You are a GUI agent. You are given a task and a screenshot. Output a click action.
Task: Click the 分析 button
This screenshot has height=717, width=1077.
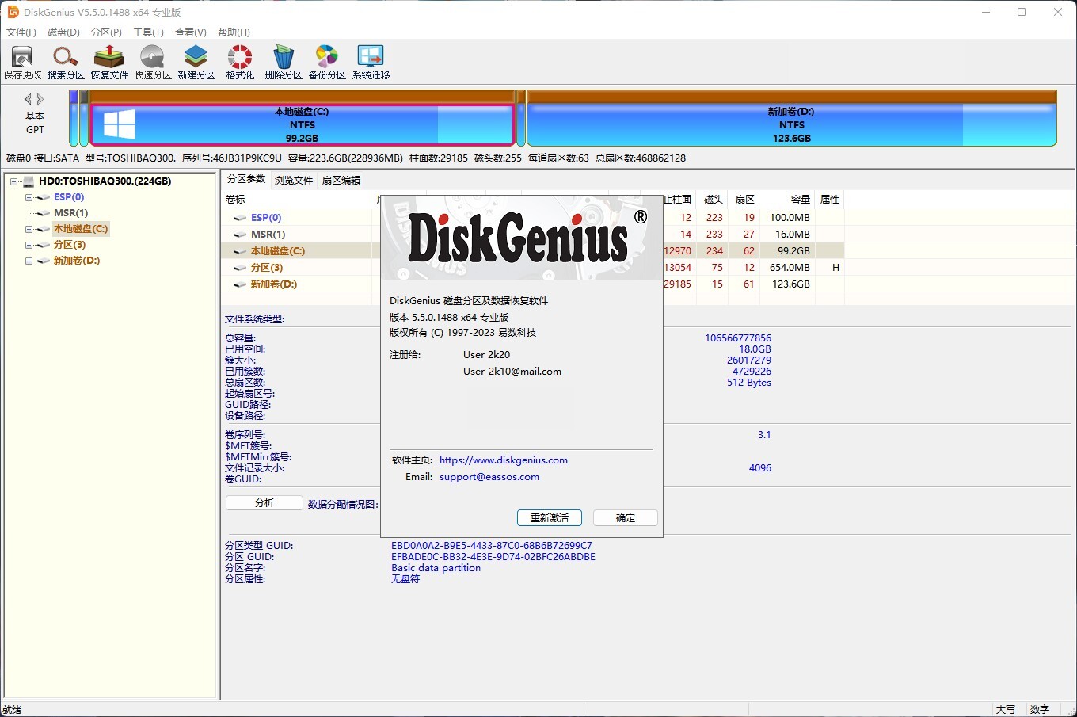(264, 503)
